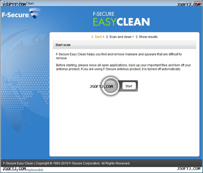Click the paragraph starting 'Before starting, please close'

123,67
